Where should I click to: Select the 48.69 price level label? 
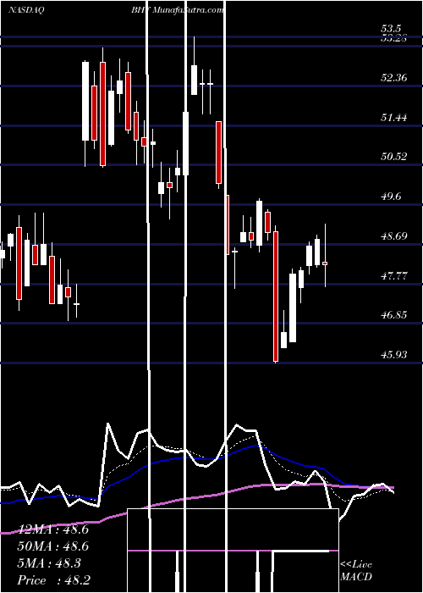coord(394,236)
